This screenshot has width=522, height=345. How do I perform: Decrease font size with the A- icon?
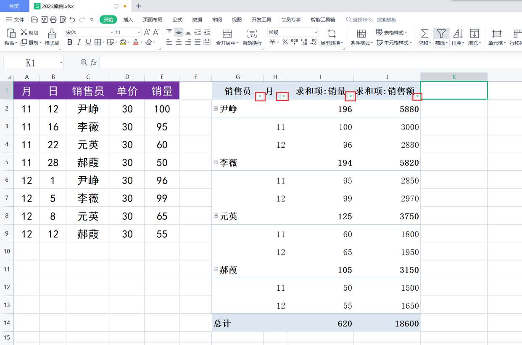(x=156, y=32)
